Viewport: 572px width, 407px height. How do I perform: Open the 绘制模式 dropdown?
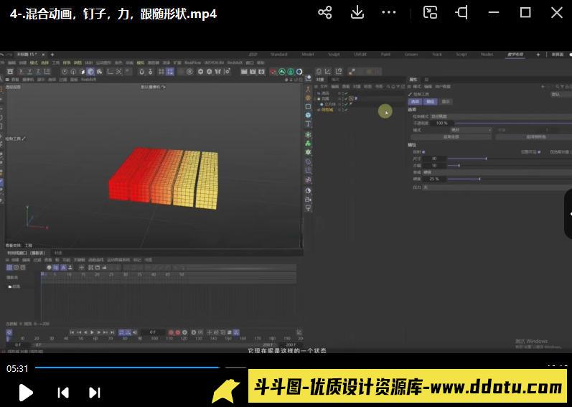501,117
